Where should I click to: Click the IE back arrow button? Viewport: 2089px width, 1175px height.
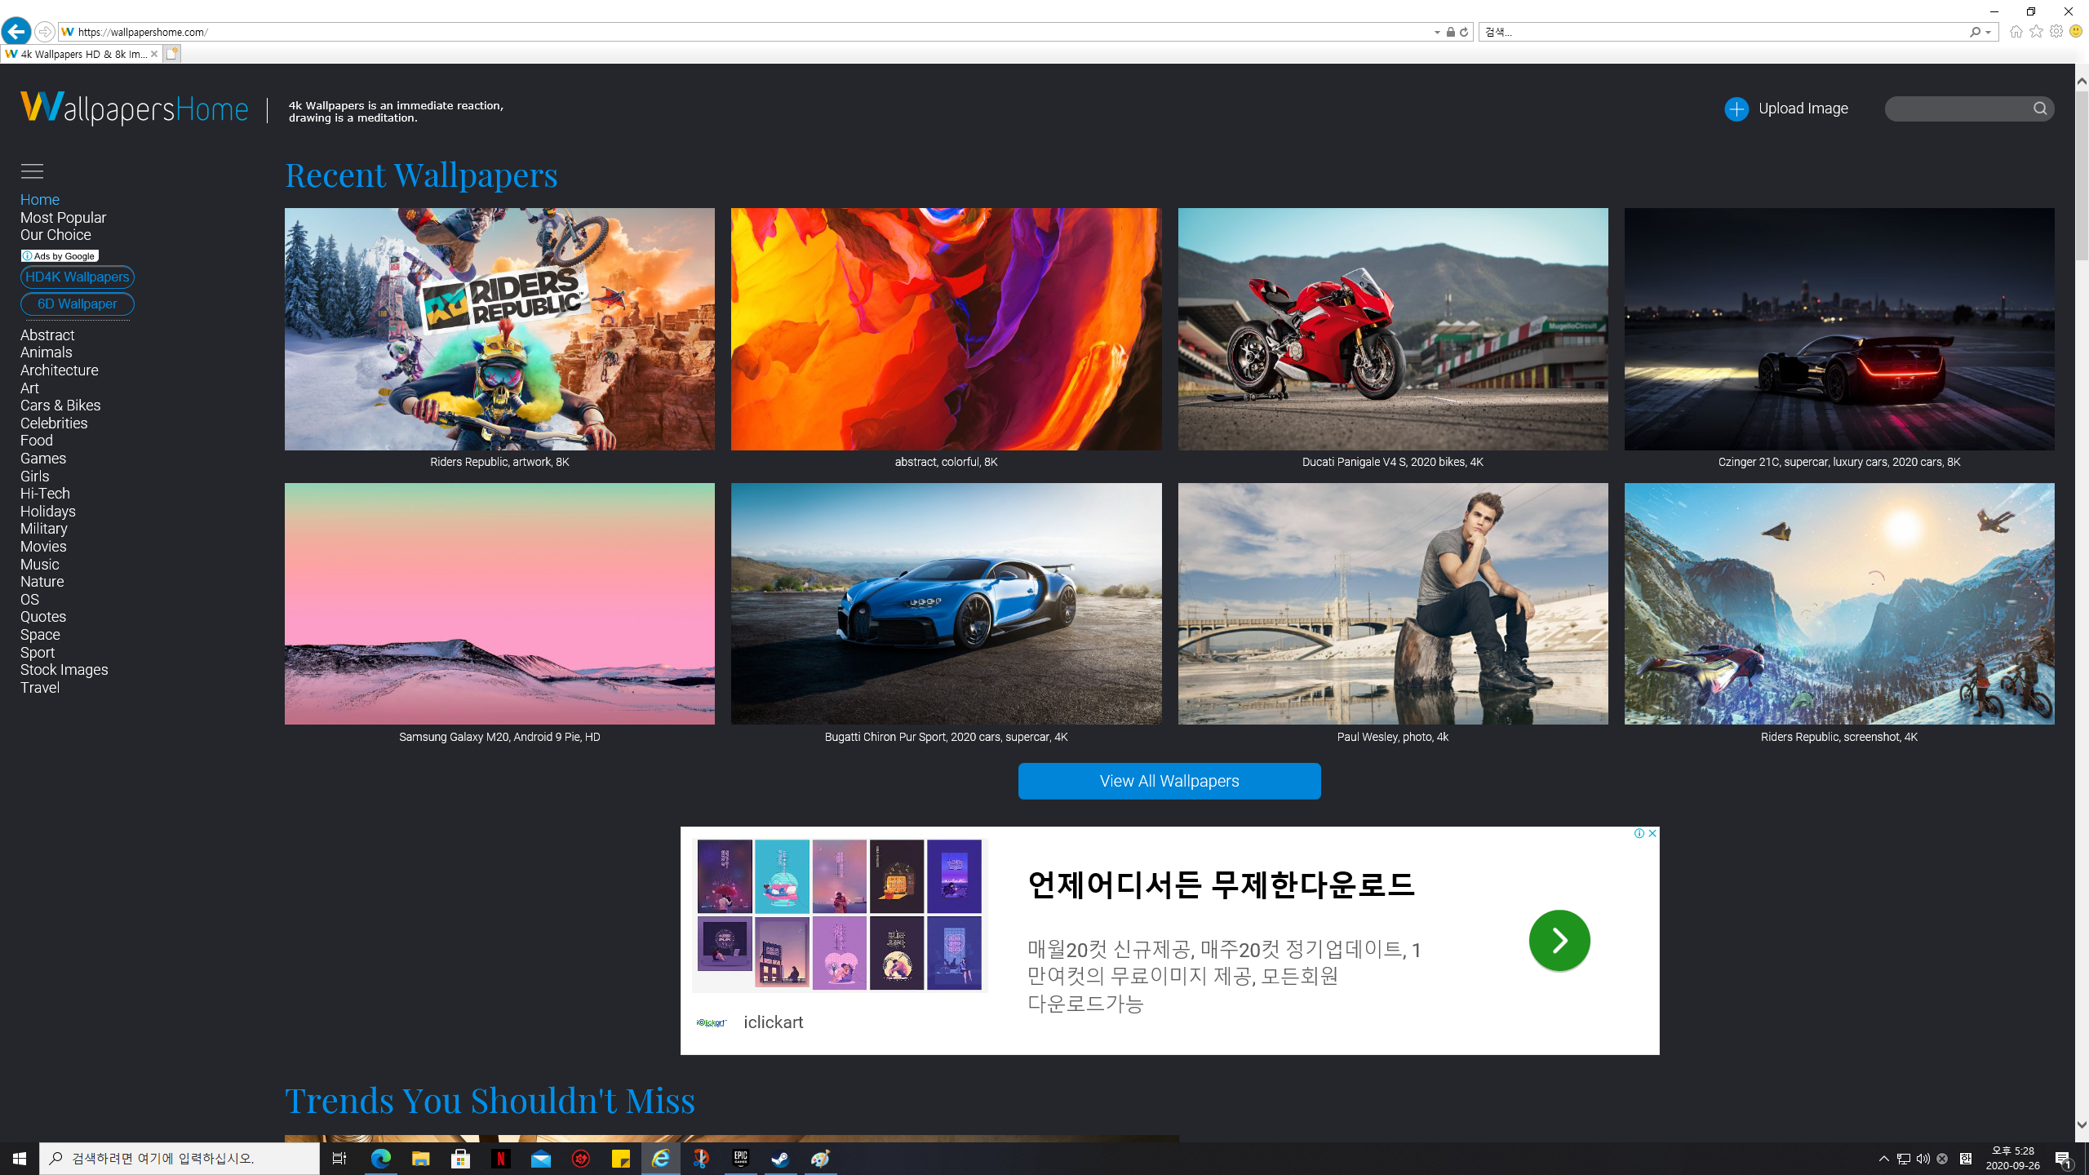pos(16,32)
